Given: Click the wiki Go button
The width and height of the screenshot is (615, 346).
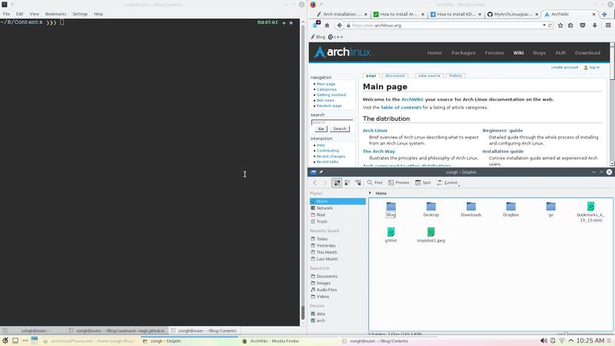Looking at the screenshot, I should 321,128.
